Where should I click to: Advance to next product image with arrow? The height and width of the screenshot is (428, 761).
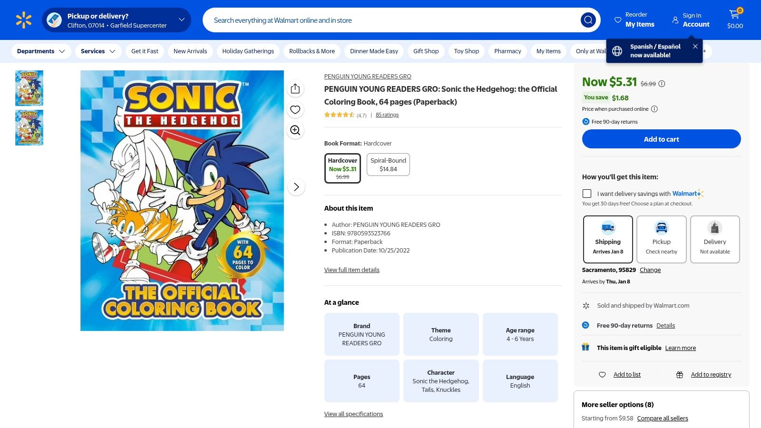pos(296,187)
